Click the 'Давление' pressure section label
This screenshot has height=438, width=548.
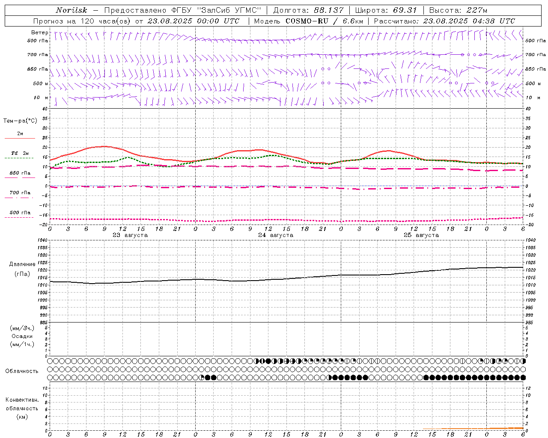pyautogui.click(x=22, y=264)
